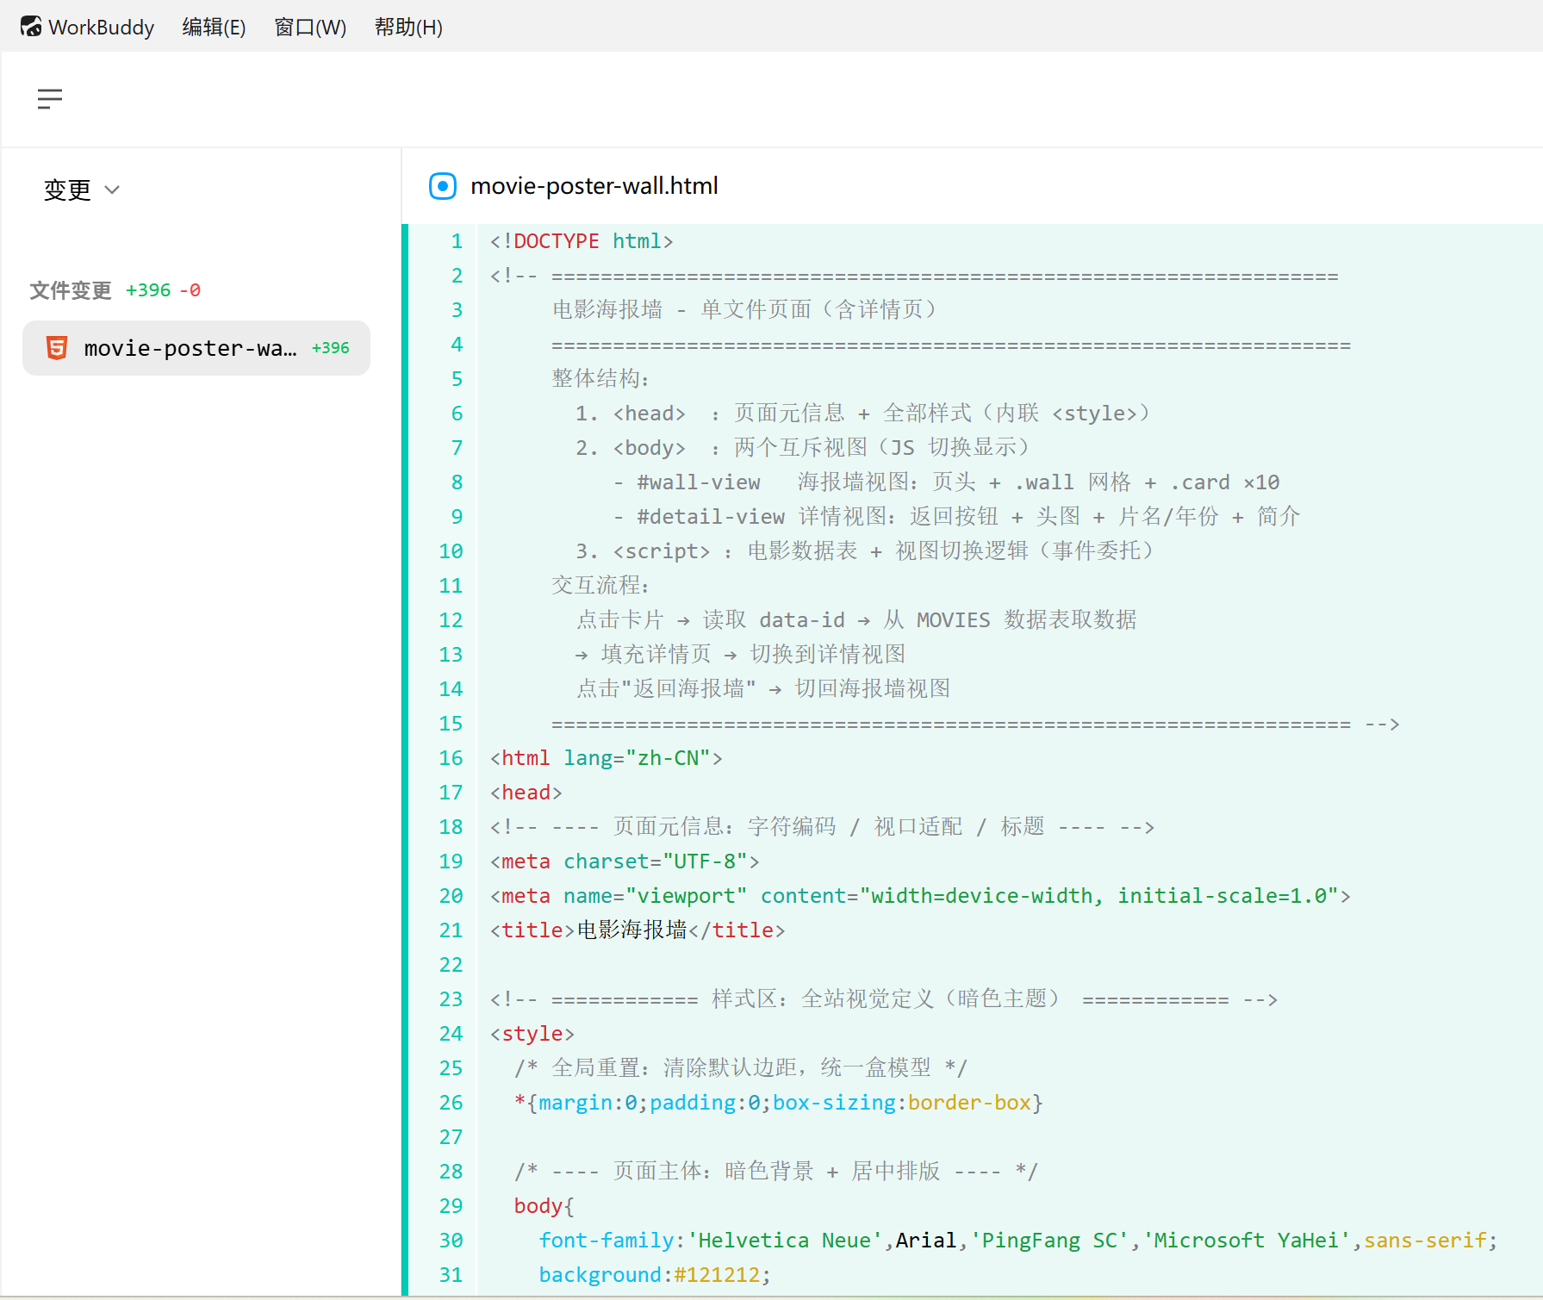Click the <meta charset="UTF-8"> line

[625, 861]
